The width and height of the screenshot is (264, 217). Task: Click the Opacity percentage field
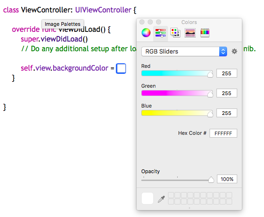[x=227, y=179]
